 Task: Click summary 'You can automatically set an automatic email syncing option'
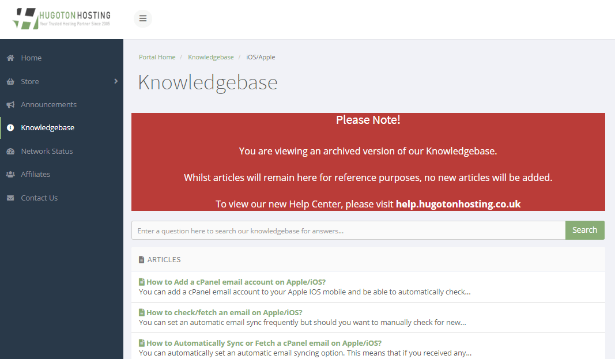(x=305, y=353)
